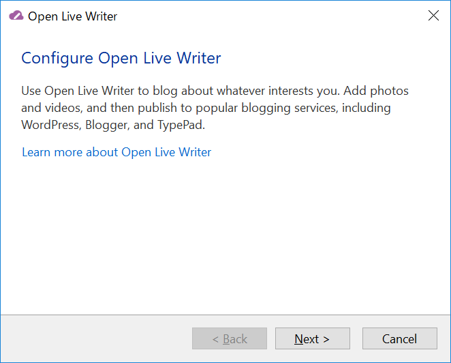Click the Configure Open Live Writer heading
The image size is (451, 363).
[x=121, y=58]
